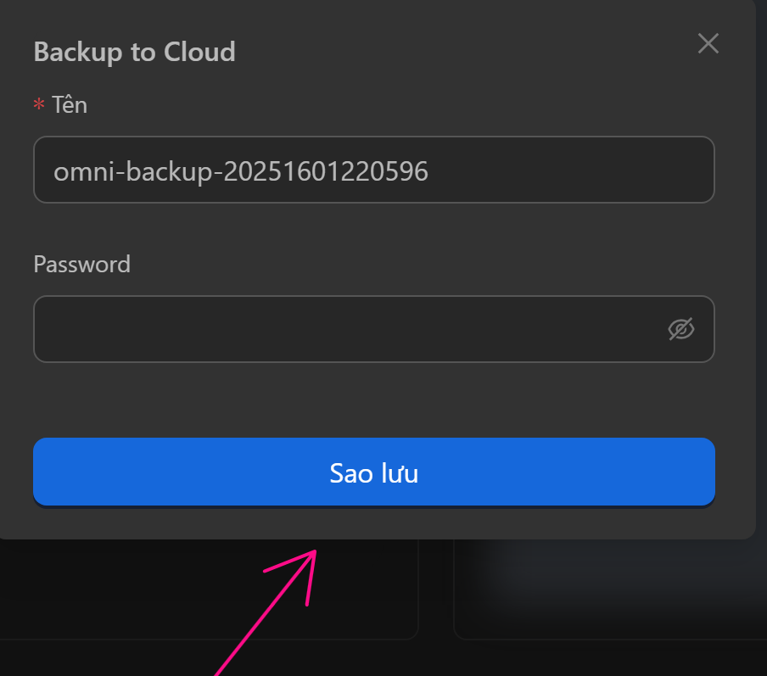
Task: Show the hidden password characters
Action: tap(680, 329)
